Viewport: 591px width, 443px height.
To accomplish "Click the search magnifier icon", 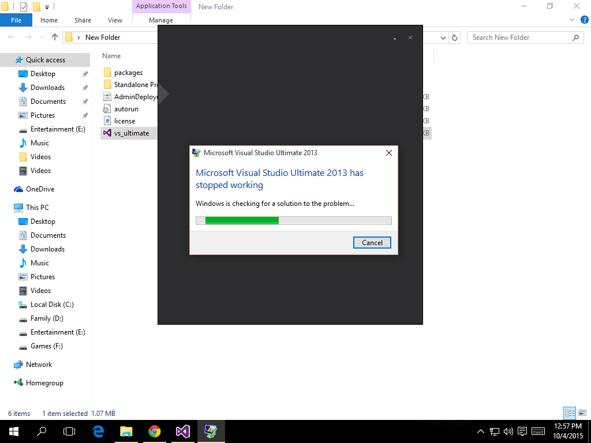I will click(575, 37).
